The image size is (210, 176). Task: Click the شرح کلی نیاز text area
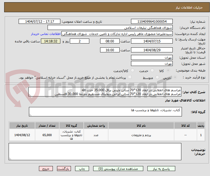(x=105, y=92)
